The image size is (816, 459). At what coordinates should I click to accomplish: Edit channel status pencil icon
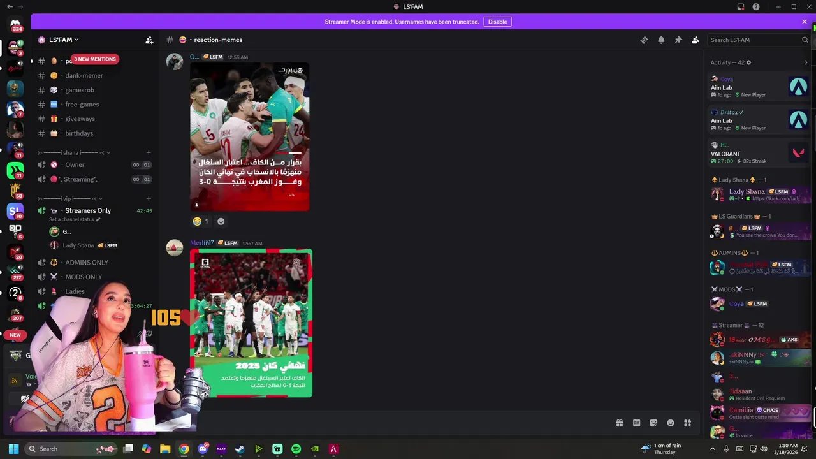(x=98, y=219)
